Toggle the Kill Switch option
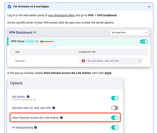Image resolution: width=157 pixels, height=133 pixels. 115,98
